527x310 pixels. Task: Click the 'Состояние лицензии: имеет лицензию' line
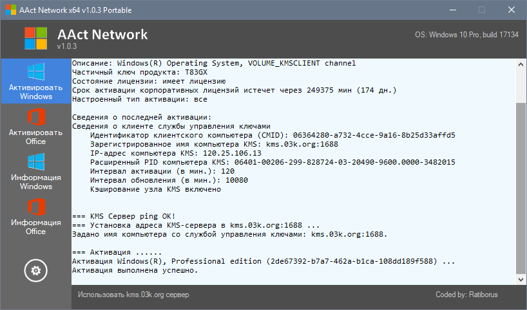pos(149,82)
